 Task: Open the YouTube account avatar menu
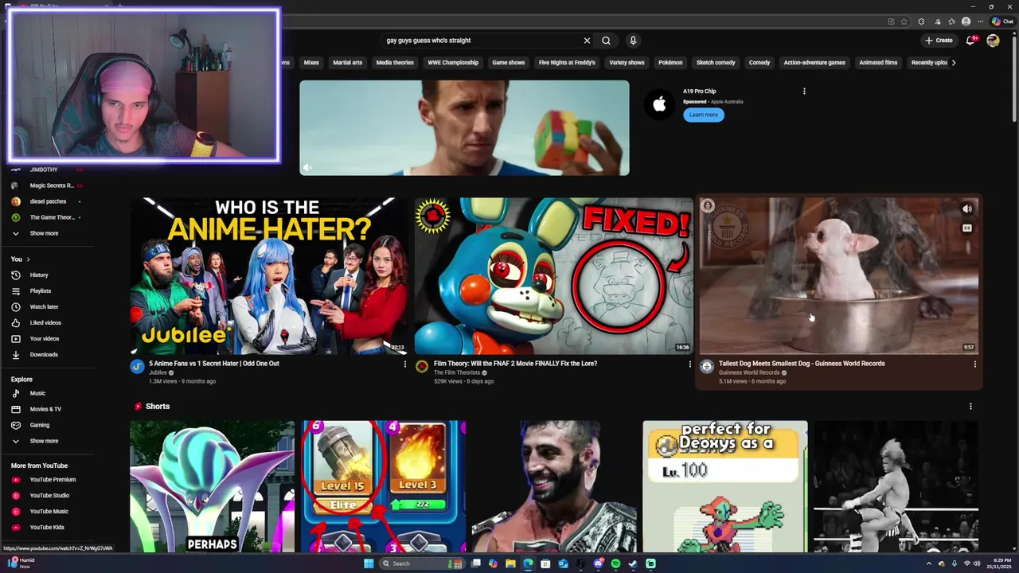(993, 41)
